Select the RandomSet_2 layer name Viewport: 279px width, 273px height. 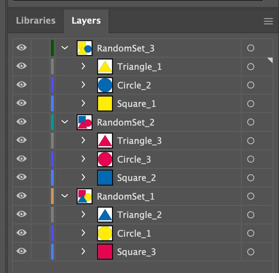(x=126, y=123)
